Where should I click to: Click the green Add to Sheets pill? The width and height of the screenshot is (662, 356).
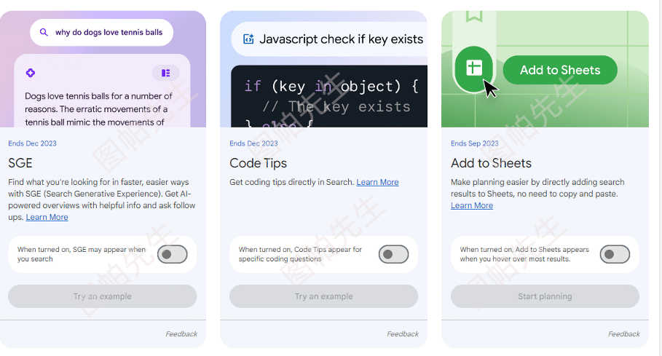click(560, 70)
